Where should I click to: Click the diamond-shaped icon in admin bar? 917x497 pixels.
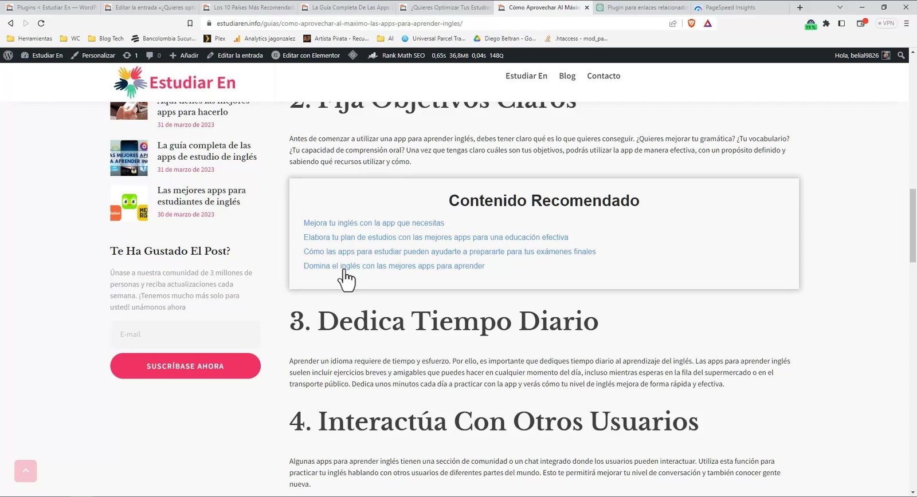tap(353, 56)
